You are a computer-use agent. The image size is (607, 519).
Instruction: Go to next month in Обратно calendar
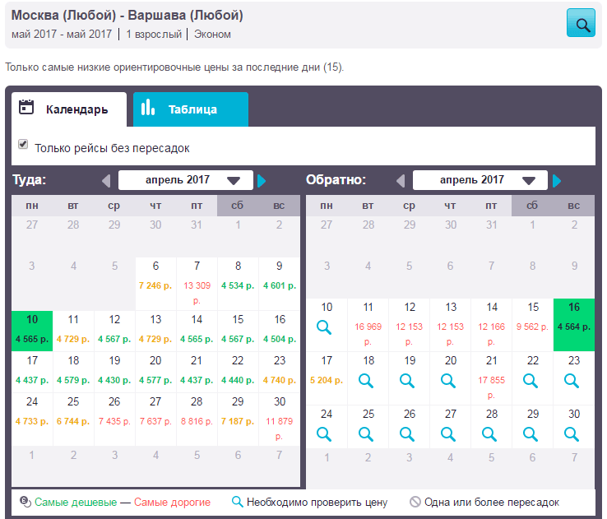point(557,181)
